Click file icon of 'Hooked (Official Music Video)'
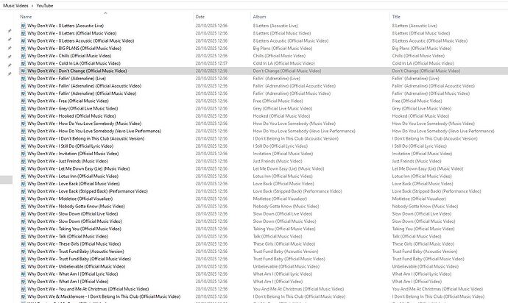The height and width of the screenshot is (303, 508). [24, 116]
